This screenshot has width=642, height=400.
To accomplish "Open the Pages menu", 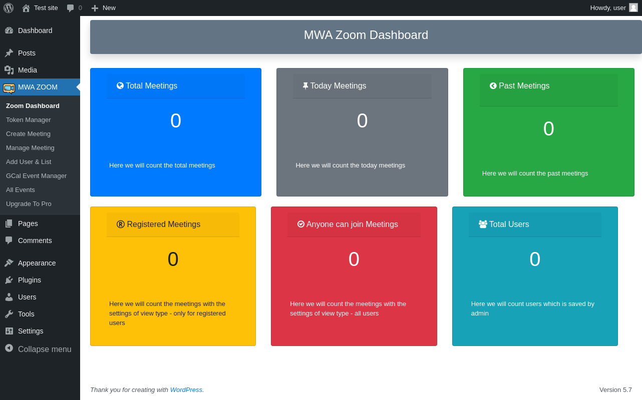I will pyautogui.click(x=40, y=223).
